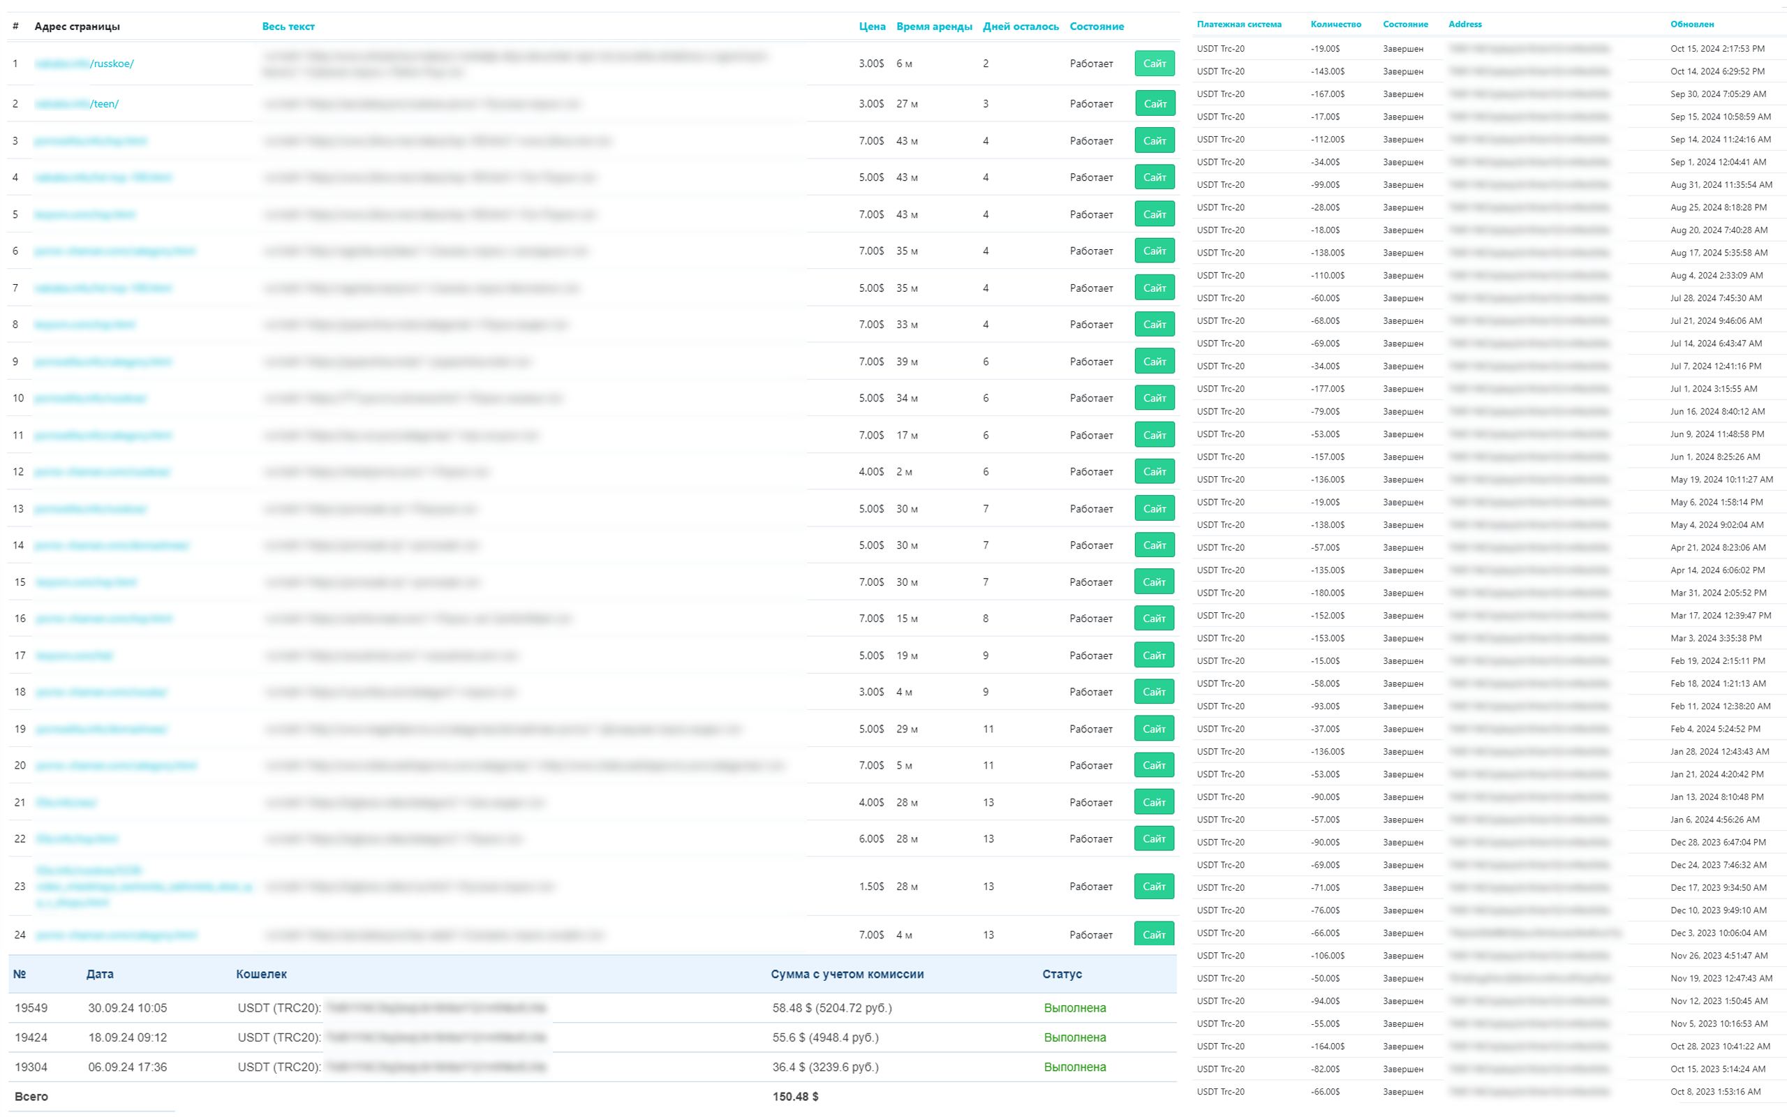This screenshot has width=1787, height=1117.
Task: Select the amount -167.00$
Action: tap(1328, 94)
